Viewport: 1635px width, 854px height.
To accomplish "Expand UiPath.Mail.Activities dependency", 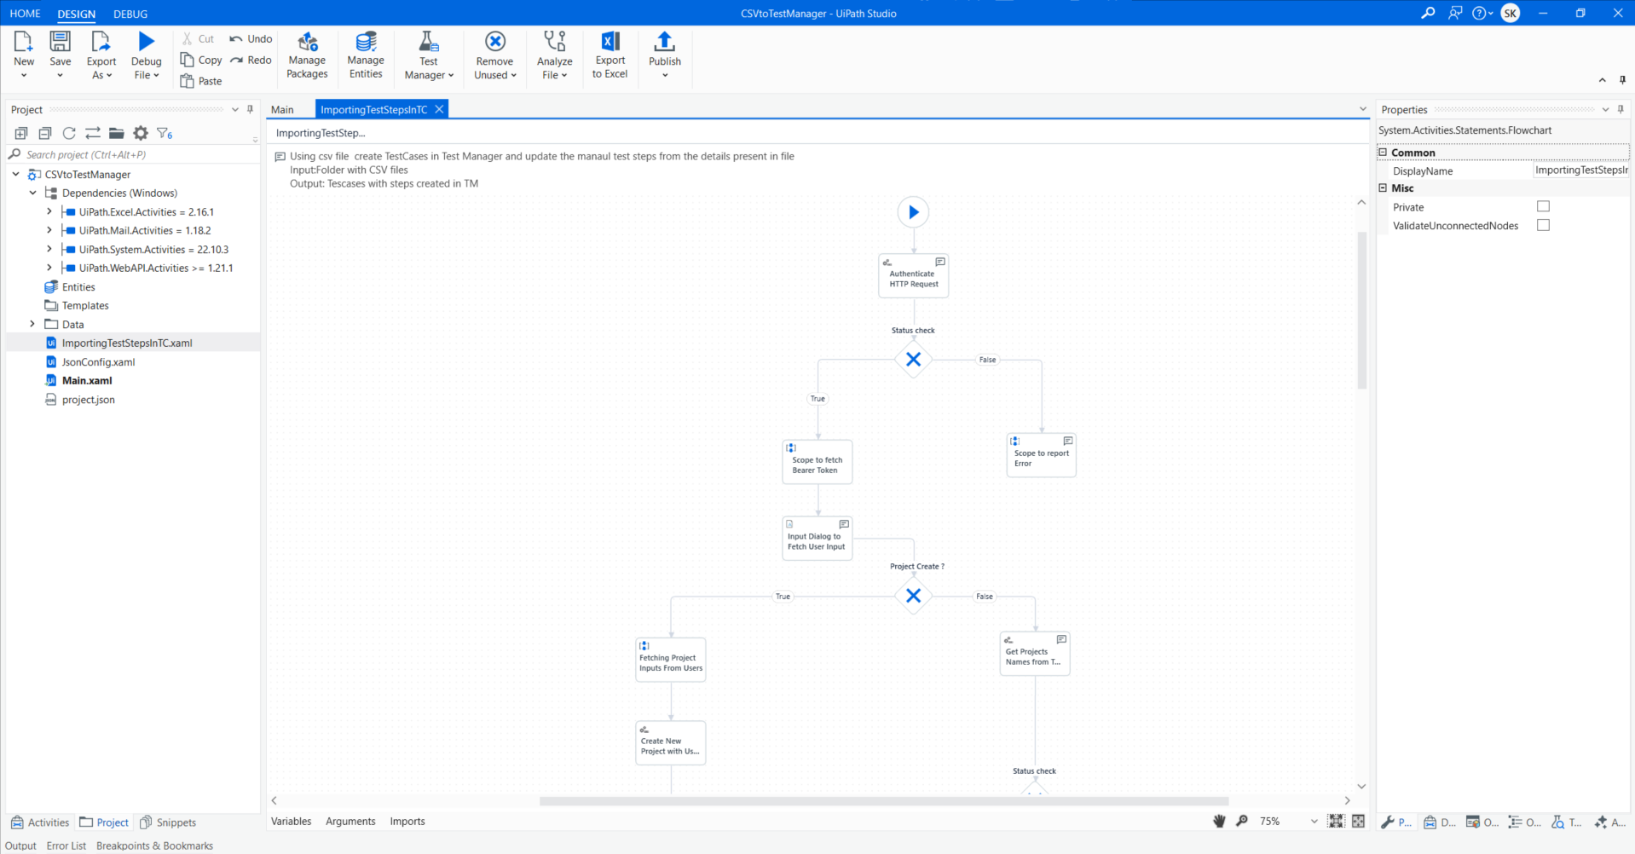I will (x=49, y=230).
